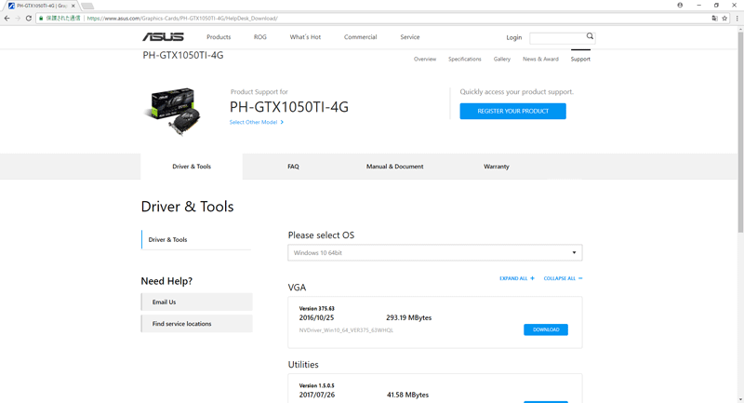Click the 2016/10/25 release date
Viewport: 744px width, 403px height.
[316, 317]
